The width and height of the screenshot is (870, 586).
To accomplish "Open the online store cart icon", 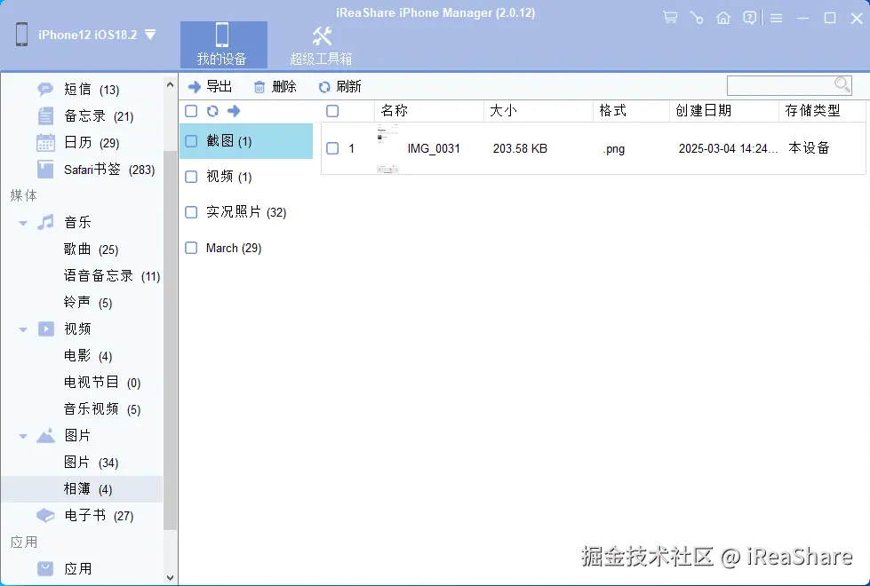I will (669, 17).
